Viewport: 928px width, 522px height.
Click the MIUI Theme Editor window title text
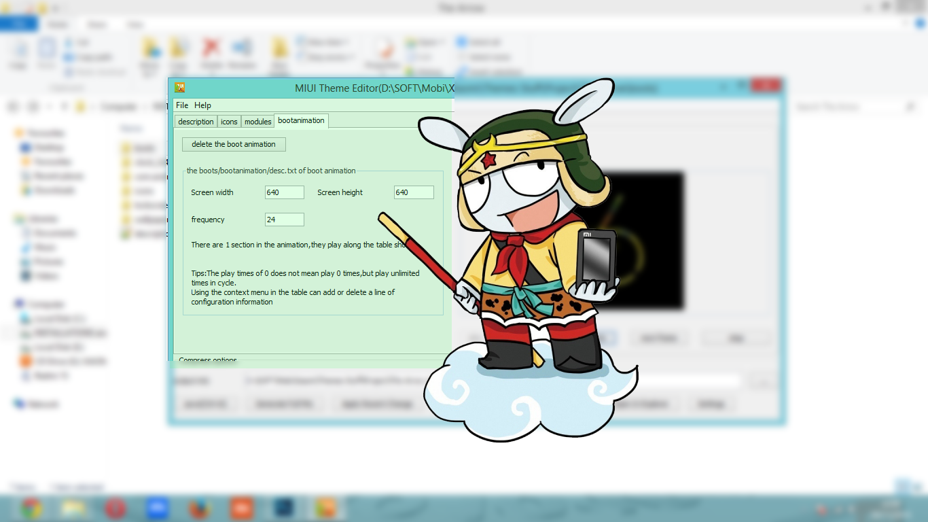(374, 88)
